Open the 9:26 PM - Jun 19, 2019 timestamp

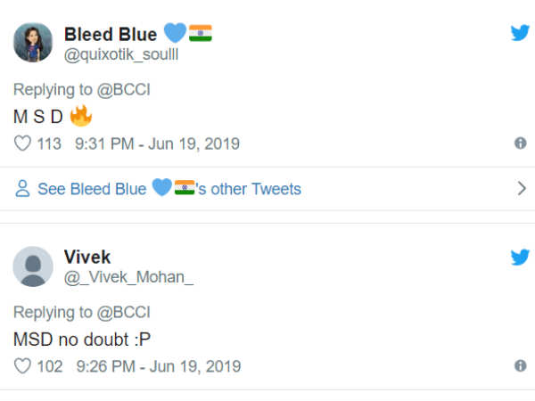click(158, 366)
